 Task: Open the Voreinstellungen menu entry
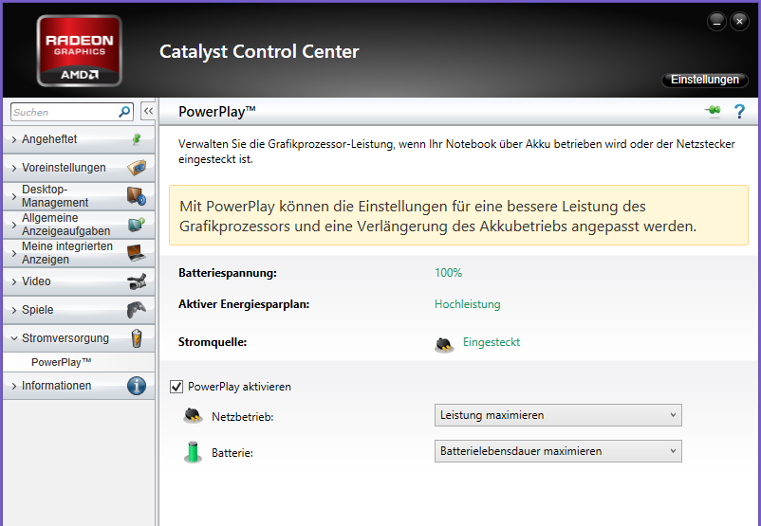[79, 168]
